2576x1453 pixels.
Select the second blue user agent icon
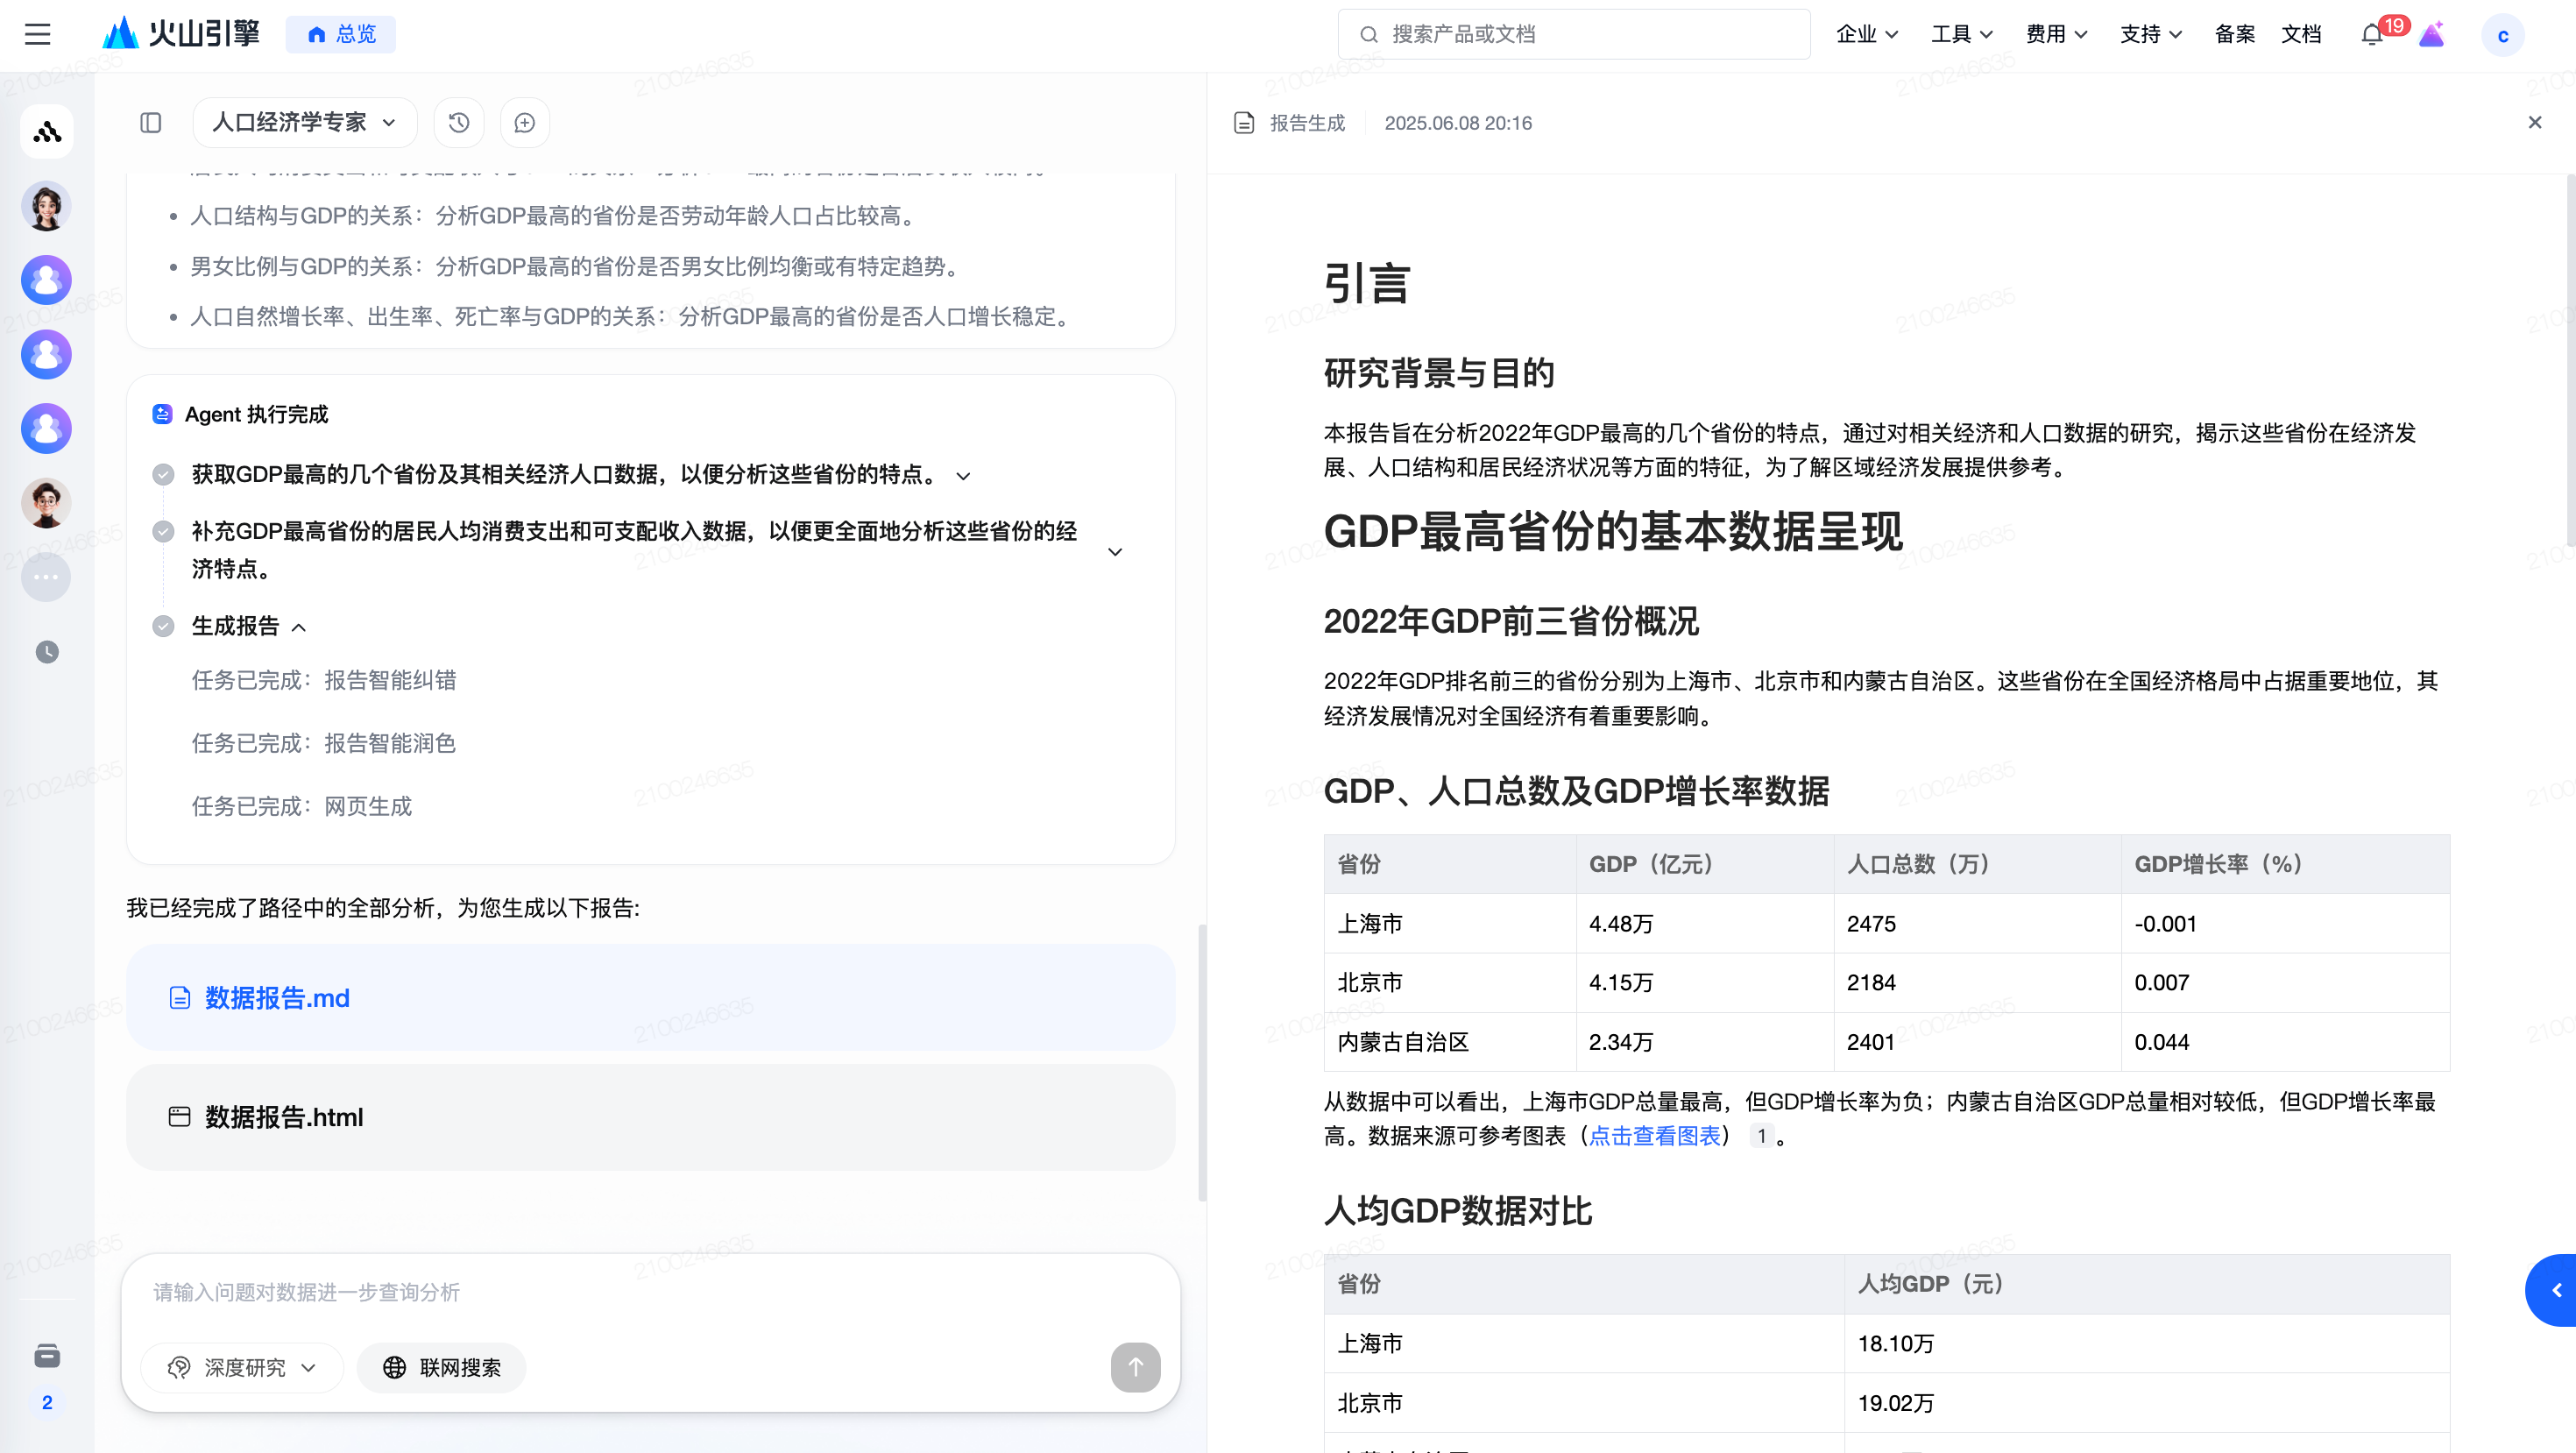[x=47, y=354]
